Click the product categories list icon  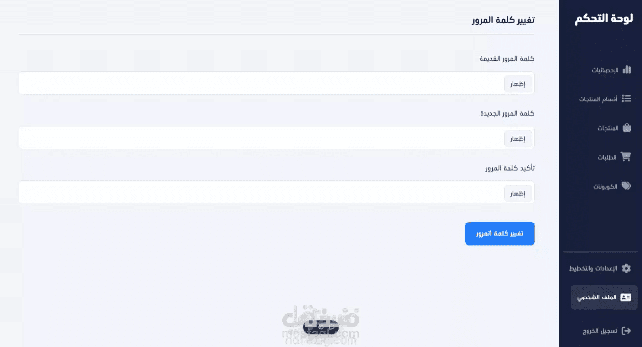click(626, 99)
